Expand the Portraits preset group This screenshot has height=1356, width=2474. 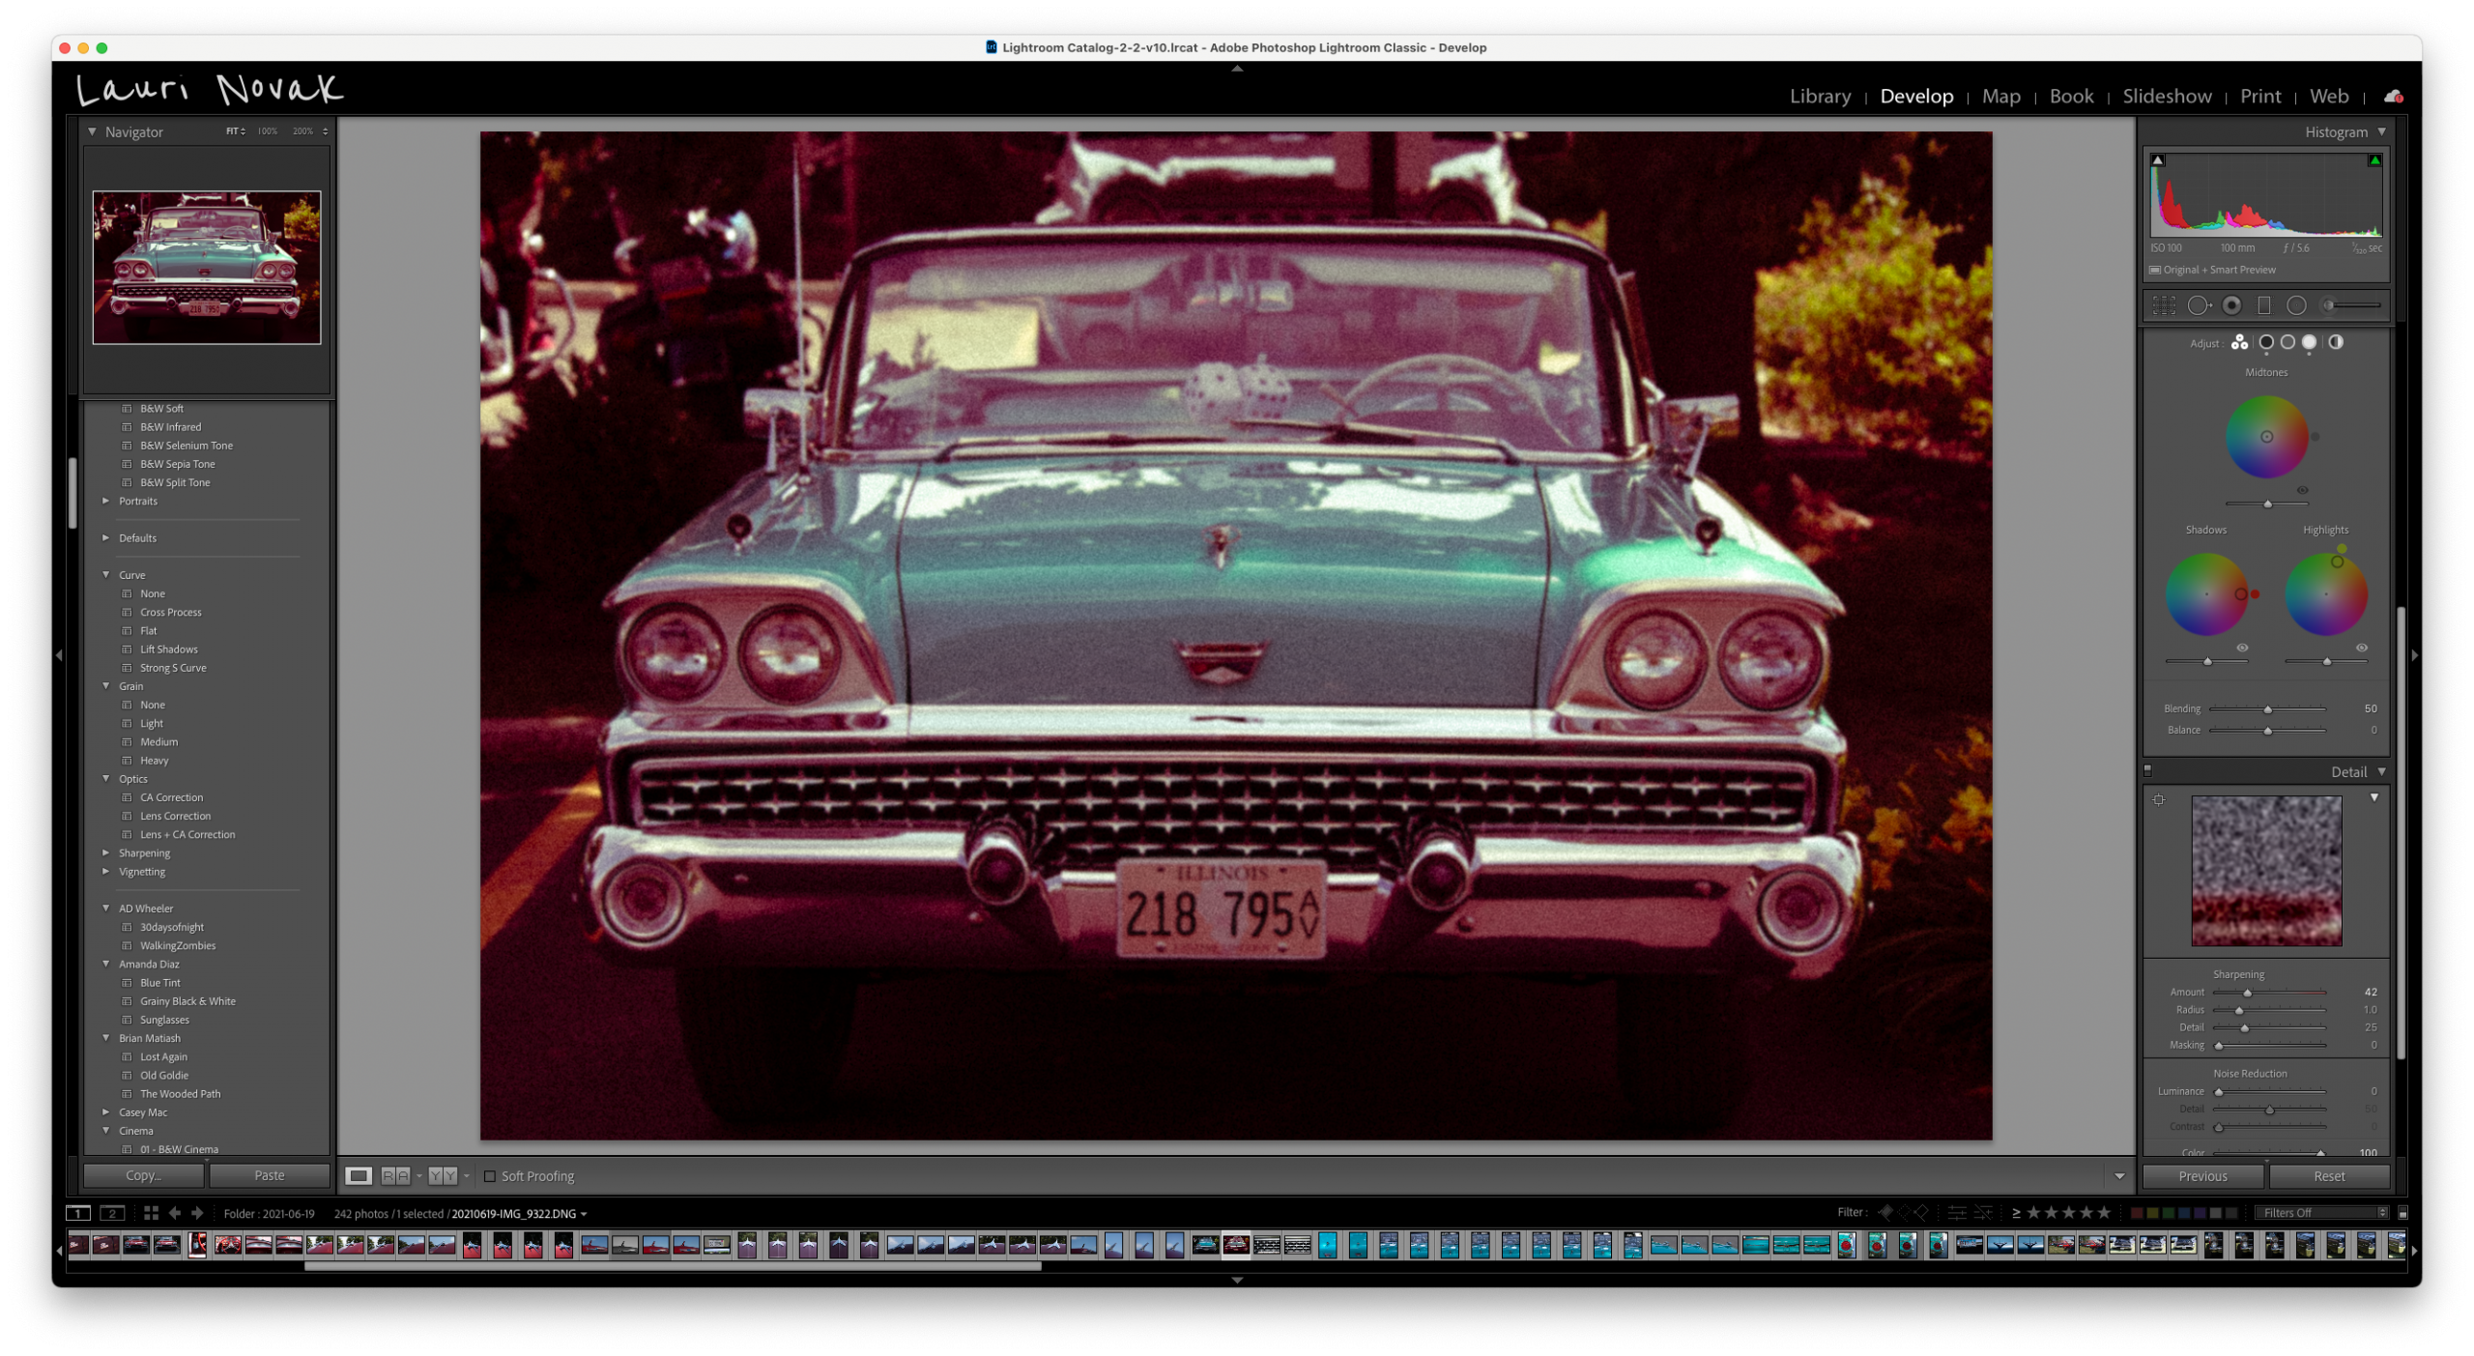pos(105,501)
